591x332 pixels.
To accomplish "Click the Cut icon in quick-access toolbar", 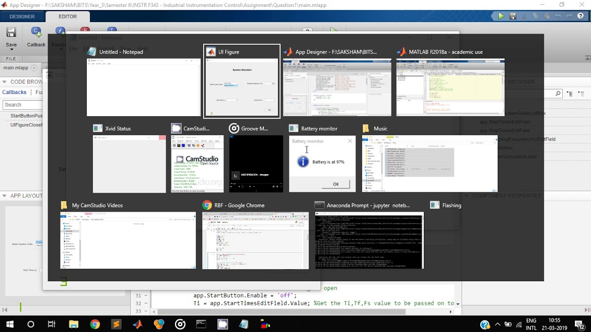I will coord(524,16).
